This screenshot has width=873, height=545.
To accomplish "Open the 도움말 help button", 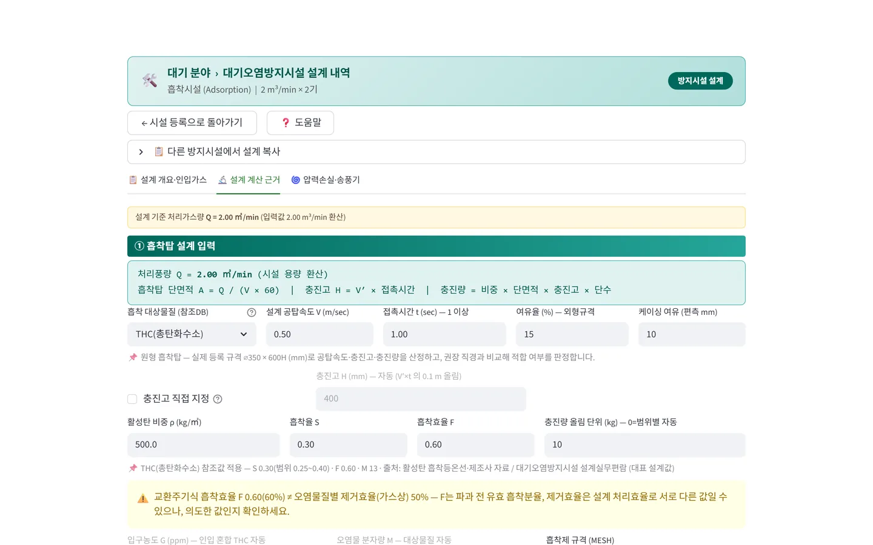I will pyautogui.click(x=300, y=123).
